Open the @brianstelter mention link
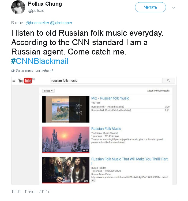This screenshot has width=188, height=201. (x=37, y=23)
